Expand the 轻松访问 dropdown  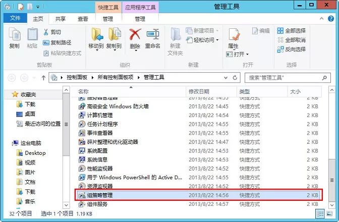point(204,40)
